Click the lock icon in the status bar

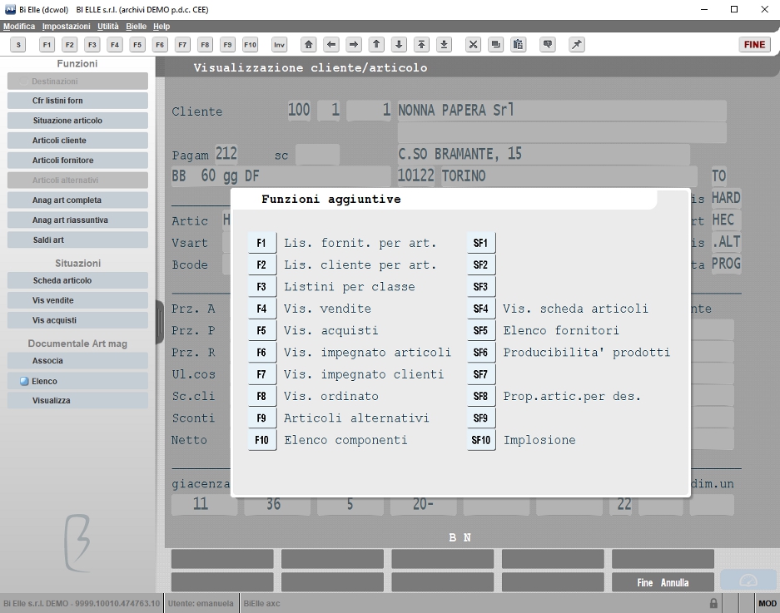[x=713, y=603]
